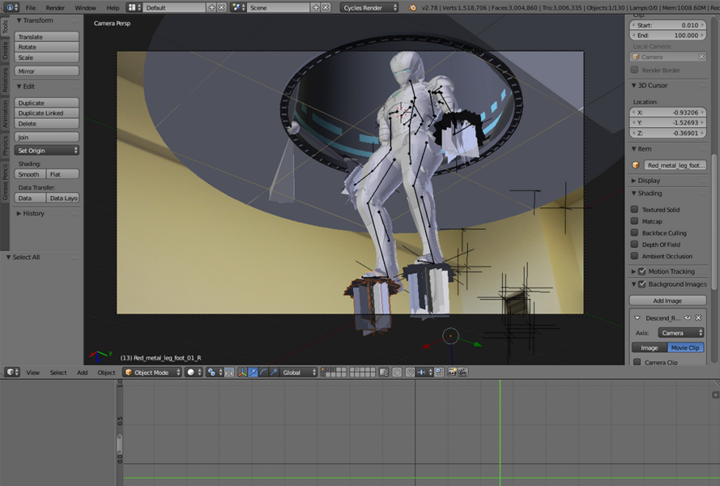
Task: Uncheck Background Images
Action: tap(642, 284)
